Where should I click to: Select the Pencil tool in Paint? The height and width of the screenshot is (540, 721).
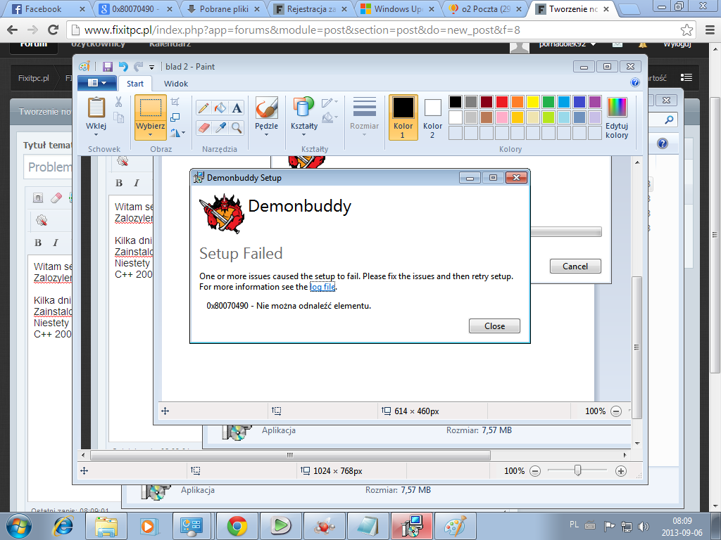coord(203,108)
